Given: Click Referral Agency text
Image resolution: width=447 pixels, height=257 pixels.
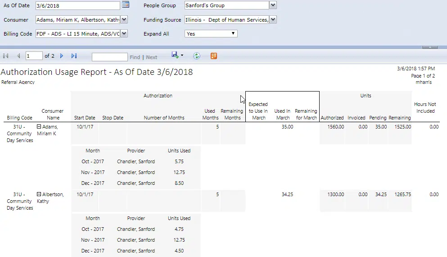Looking at the screenshot, I should pyautogui.click(x=18, y=82).
